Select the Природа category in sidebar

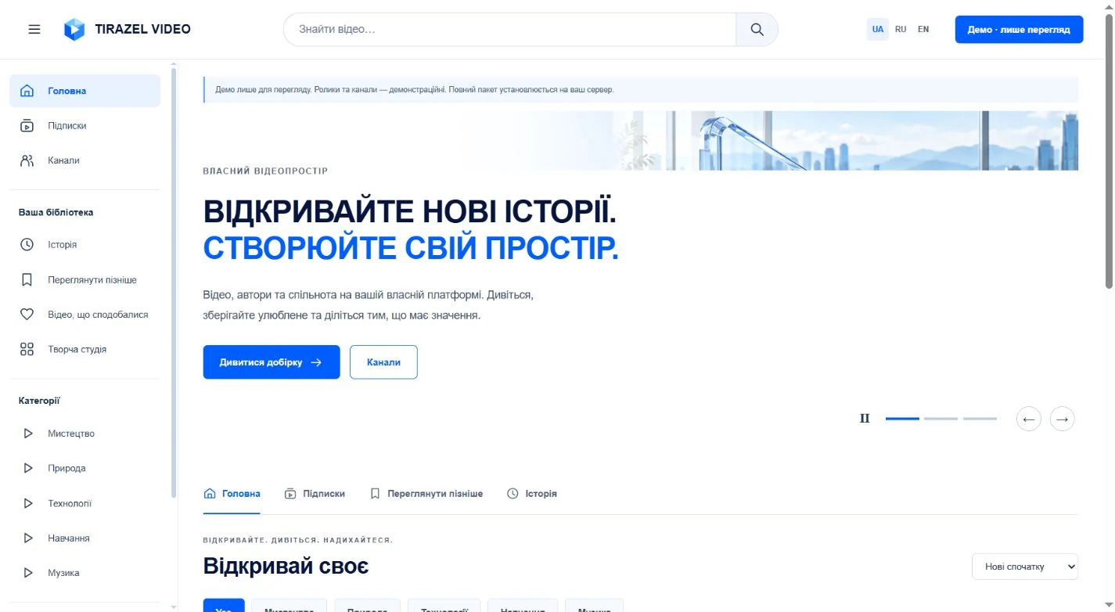(85, 468)
